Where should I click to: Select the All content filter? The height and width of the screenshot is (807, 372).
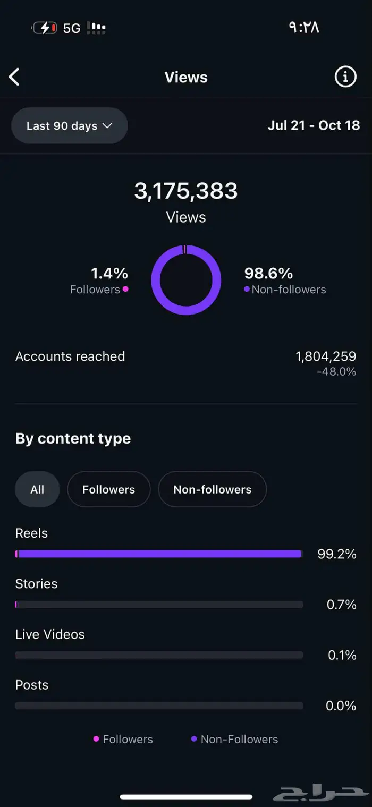pyautogui.click(x=37, y=489)
